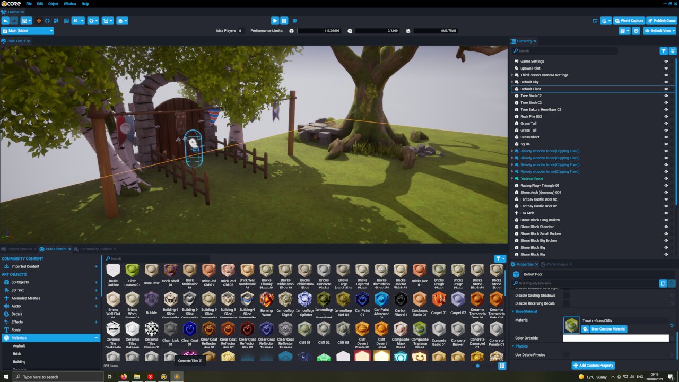Click the paste properties icon
Screen dimensions: 679x382
672,283
